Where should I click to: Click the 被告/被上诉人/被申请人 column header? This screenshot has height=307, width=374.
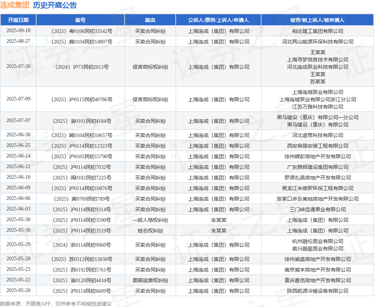(x=317, y=20)
